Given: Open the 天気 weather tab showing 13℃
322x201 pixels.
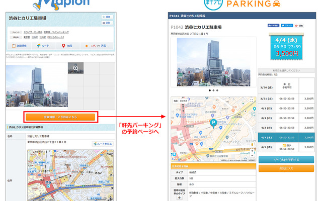Looking at the screenshot, I should (97, 46).
